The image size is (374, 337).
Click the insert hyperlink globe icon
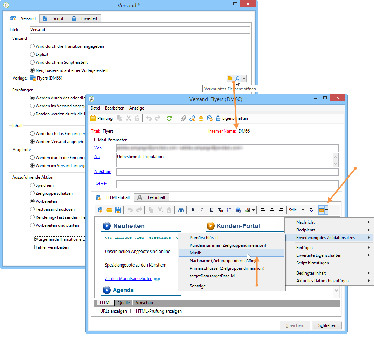tap(238, 210)
